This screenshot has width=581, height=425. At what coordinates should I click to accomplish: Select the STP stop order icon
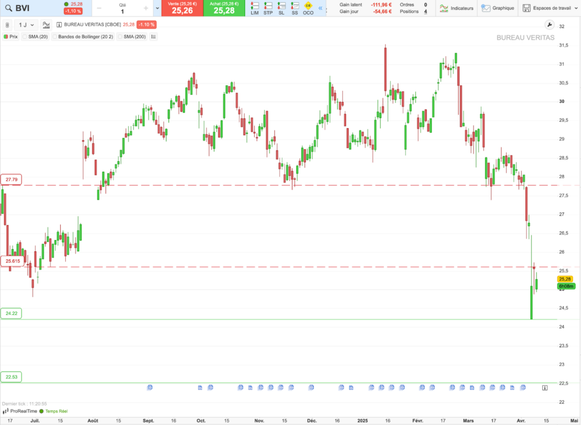tap(268, 8)
